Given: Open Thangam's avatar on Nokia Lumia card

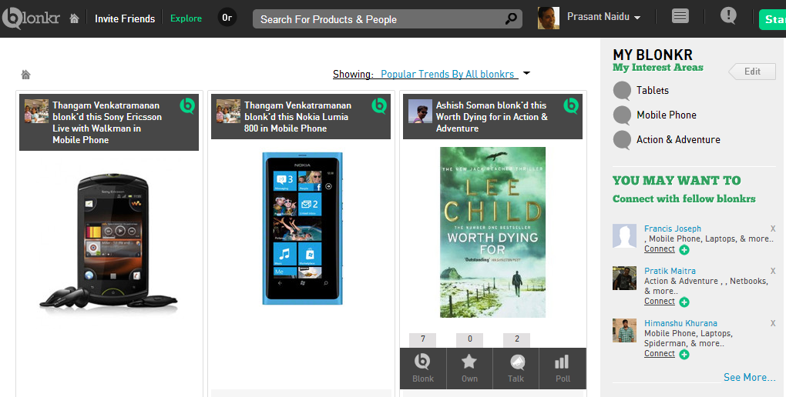Looking at the screenshot, I should (229, 111).
